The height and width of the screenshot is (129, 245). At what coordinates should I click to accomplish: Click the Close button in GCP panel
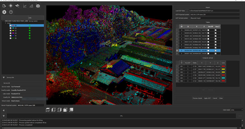tap(221, 98)
